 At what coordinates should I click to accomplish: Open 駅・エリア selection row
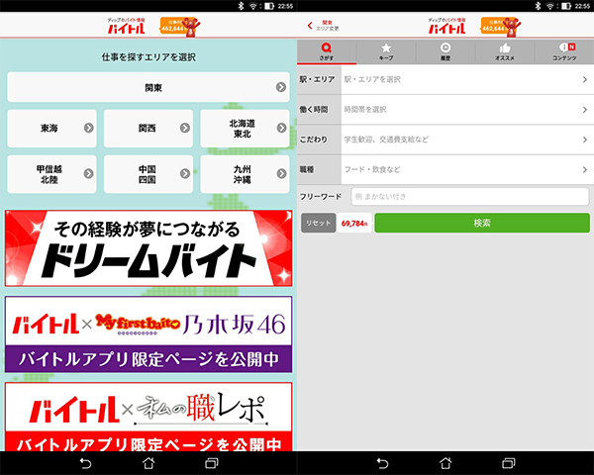point(445,79)
